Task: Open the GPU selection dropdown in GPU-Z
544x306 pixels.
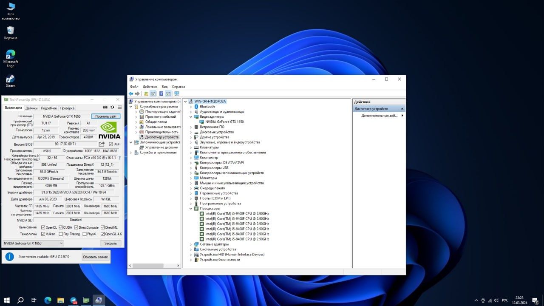Action: (x=33, y=243)
